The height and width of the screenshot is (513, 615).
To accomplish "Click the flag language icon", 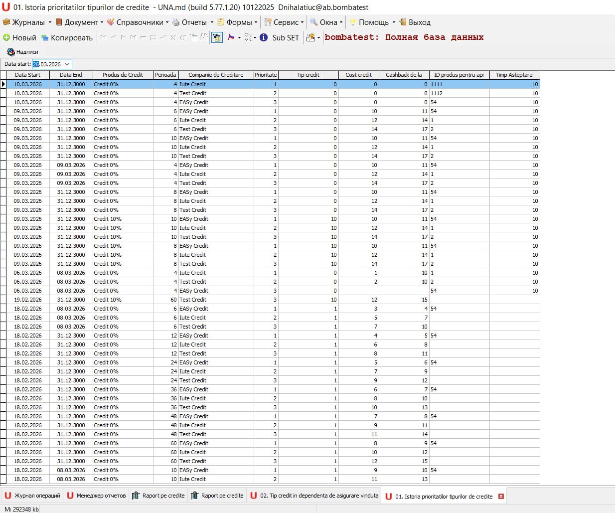I will point(231,37).
